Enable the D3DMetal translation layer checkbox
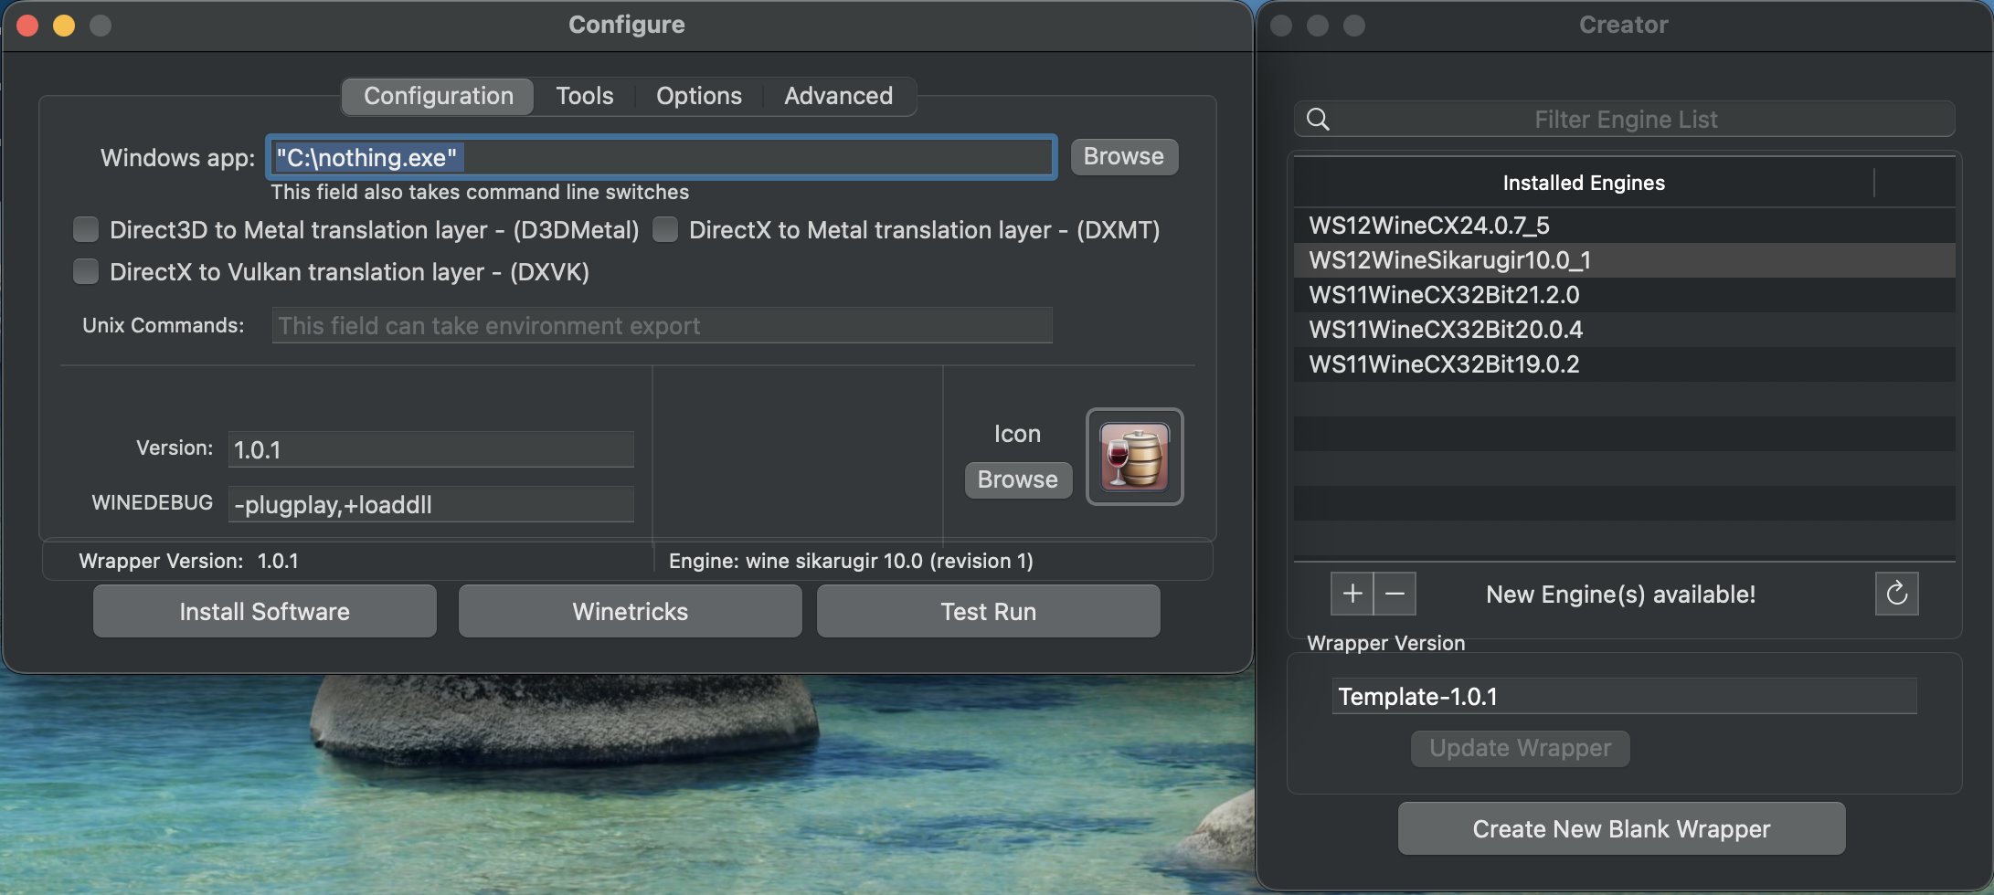This screenshot has width=1994, height=895. (x=86, y=229)
